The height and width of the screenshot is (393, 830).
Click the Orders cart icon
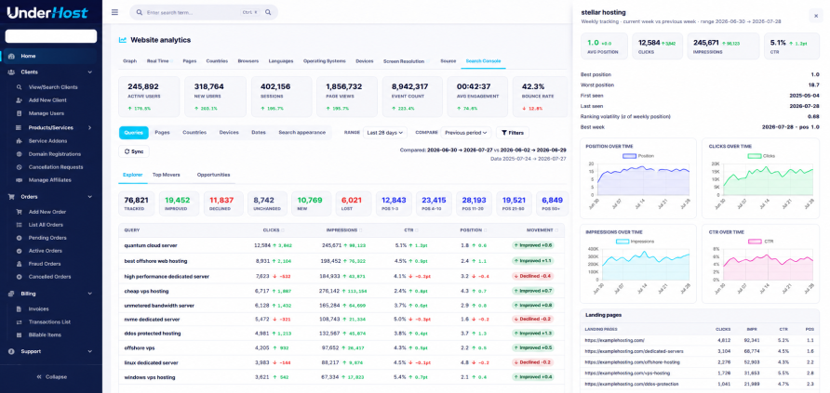(x=11, y=197)
